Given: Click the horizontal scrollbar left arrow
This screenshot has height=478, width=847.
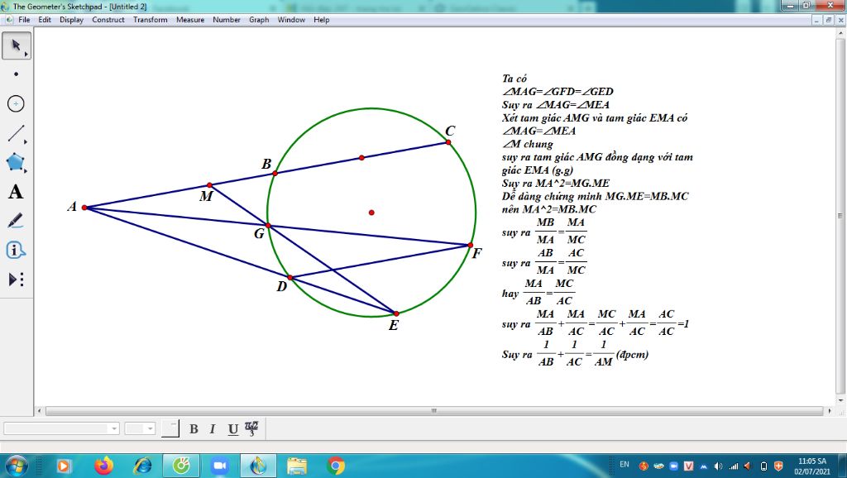Looking at the screenshot, I should [x=39, y=411].
